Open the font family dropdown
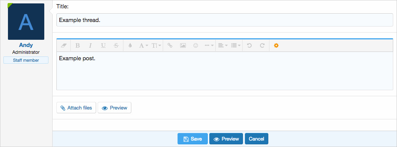397x147 pixels. [143, 45]
